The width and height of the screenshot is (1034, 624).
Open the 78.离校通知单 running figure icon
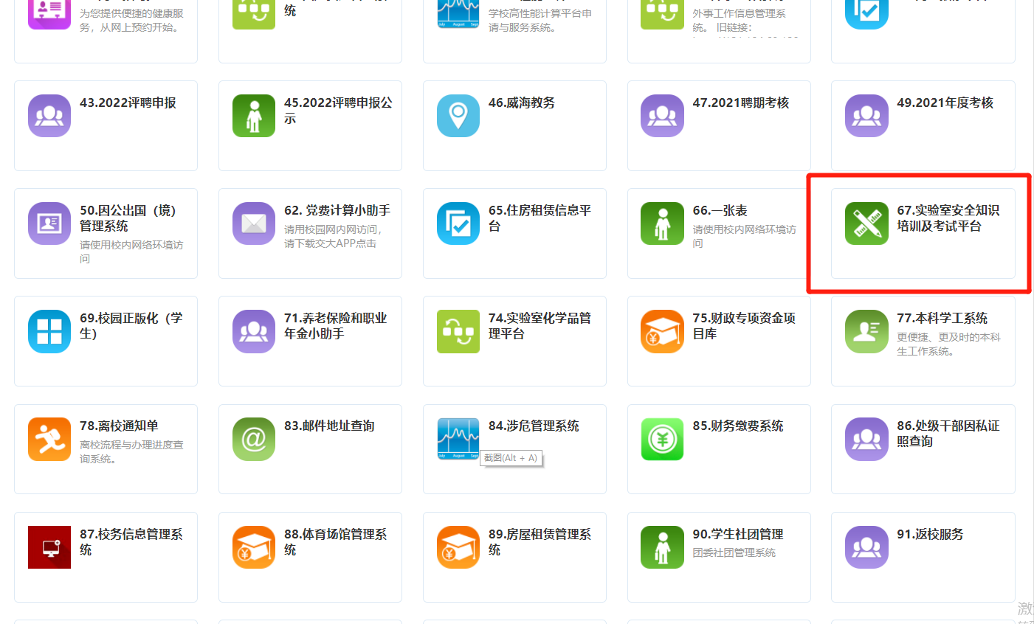point(49,439)
